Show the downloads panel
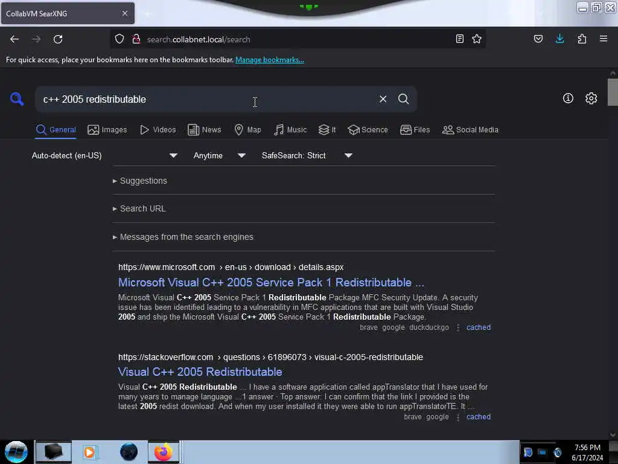The width and height of the screenshot is (618, 464). click(559, 39)
